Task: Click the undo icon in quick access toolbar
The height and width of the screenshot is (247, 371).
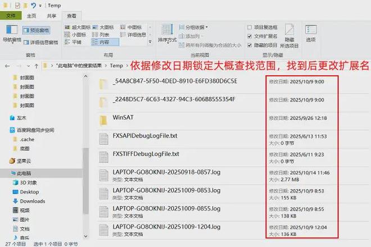Action: pyautogui.click(x=33, y=5)
